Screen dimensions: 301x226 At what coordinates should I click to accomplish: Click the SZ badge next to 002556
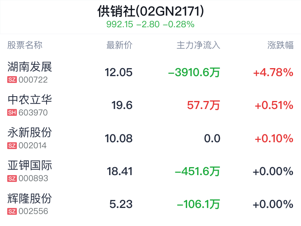12,212
